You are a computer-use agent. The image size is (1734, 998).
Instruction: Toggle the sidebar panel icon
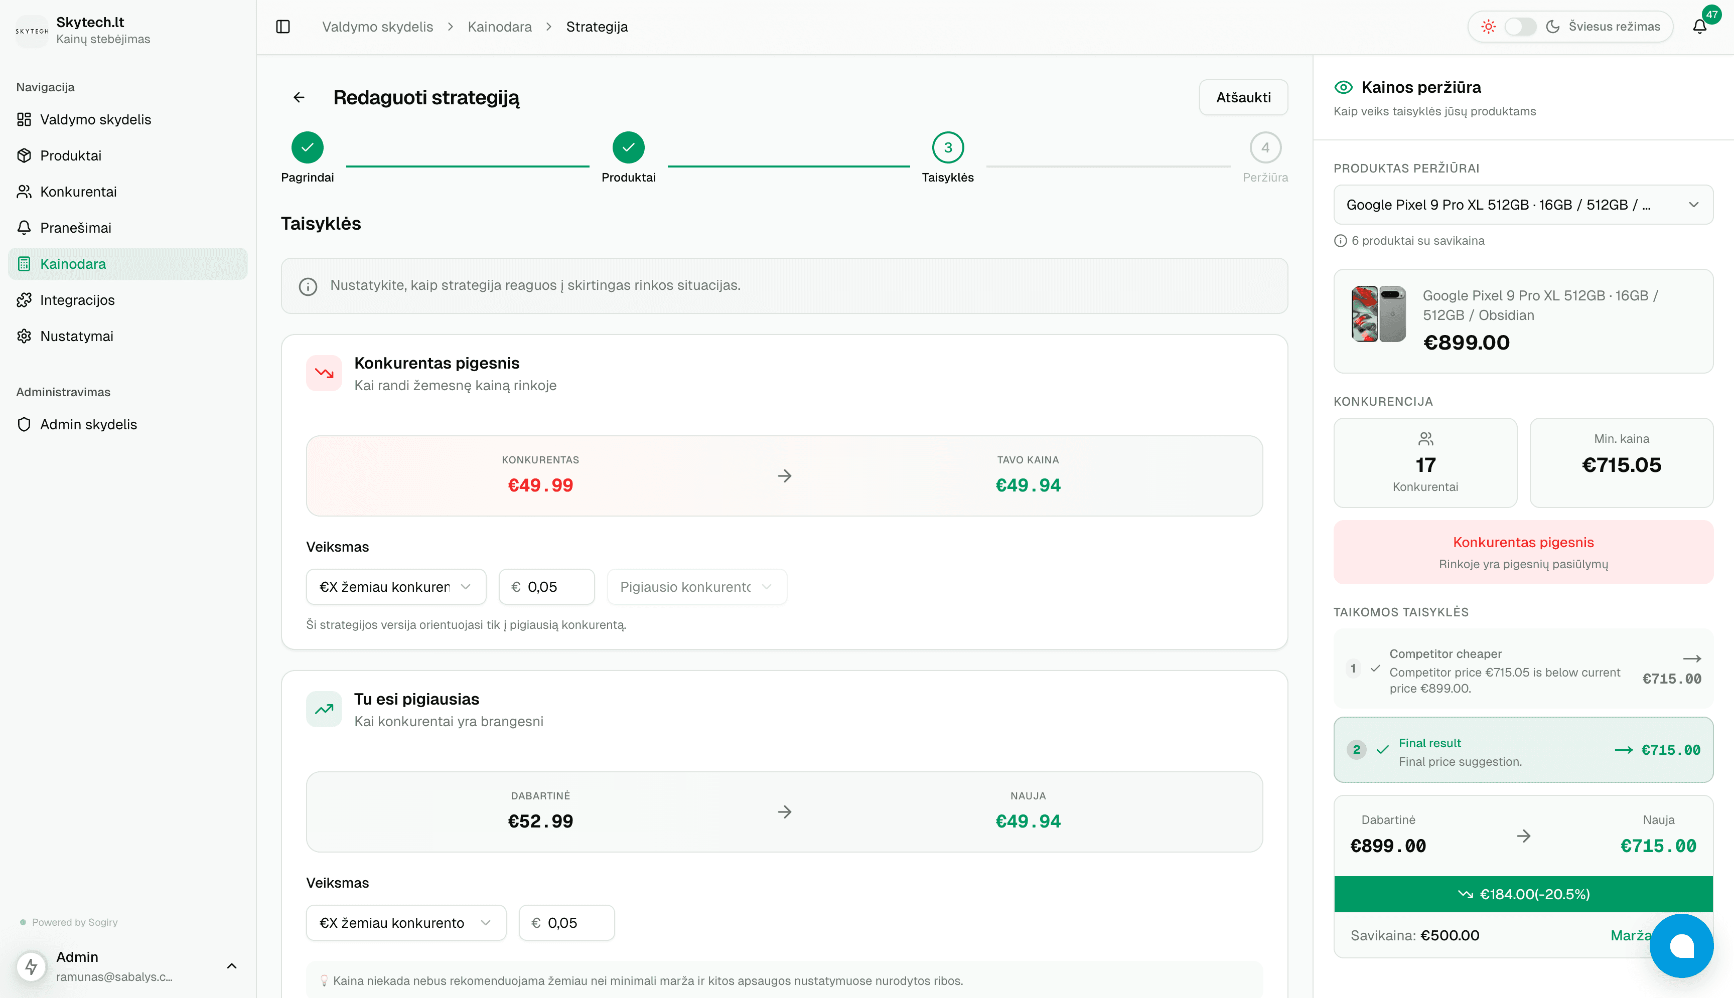[283, 27]
